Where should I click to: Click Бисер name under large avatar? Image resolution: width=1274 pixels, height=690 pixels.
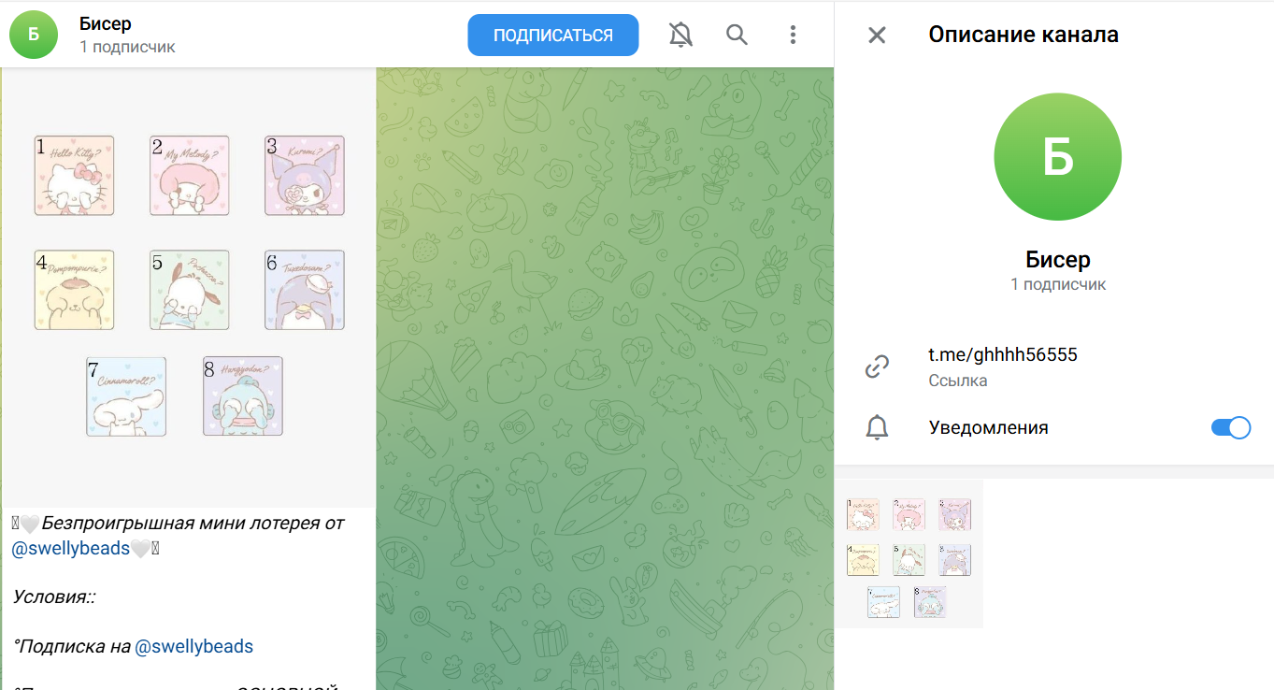tap(1058, 260)
